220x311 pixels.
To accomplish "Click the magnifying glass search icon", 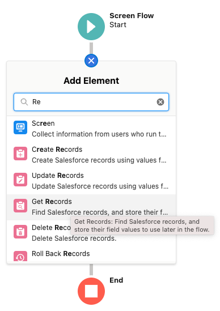I will [24, 102].
